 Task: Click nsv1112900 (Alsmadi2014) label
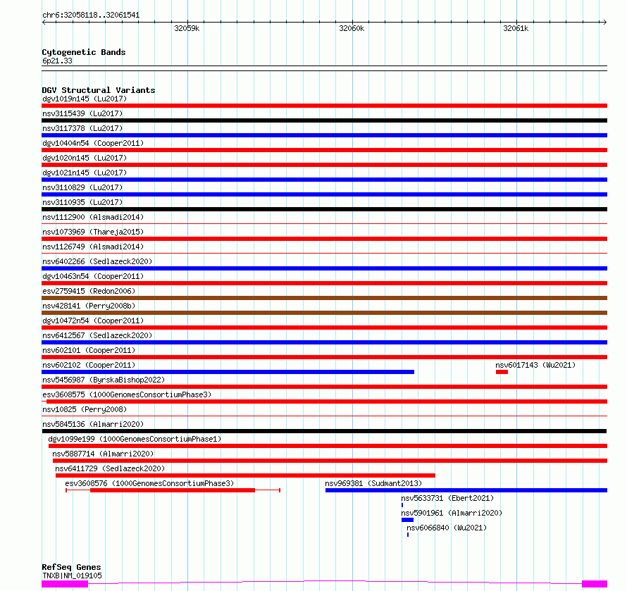click(x=93, y=217)
